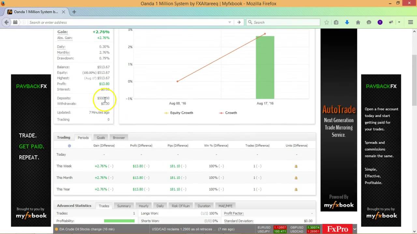
Task: Switch to the Goals tab
Action: [x=101, y=138]
